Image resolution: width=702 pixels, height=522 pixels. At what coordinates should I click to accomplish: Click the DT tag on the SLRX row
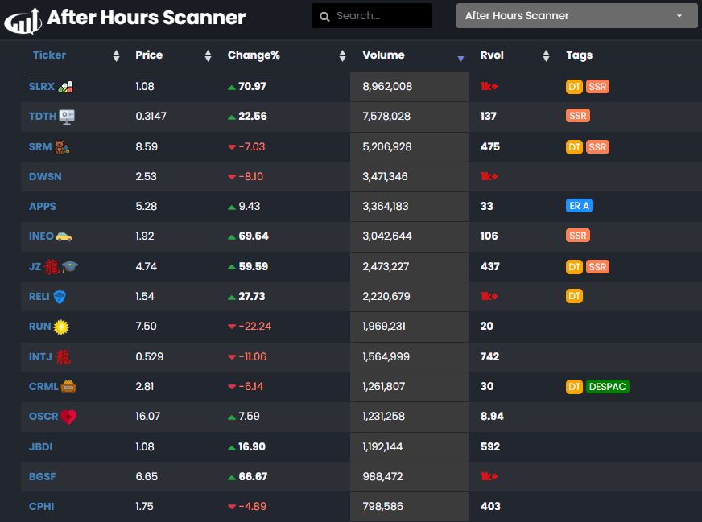(575, 87)
